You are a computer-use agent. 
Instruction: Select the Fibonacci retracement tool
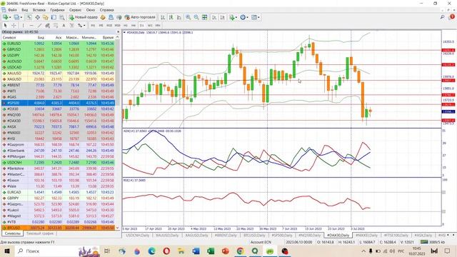click(56, 26)
